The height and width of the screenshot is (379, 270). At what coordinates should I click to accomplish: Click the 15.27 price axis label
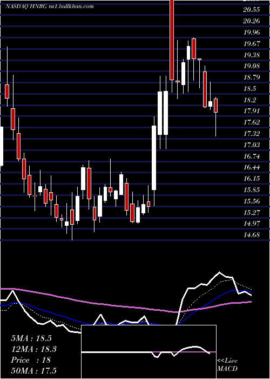[252, 212]
